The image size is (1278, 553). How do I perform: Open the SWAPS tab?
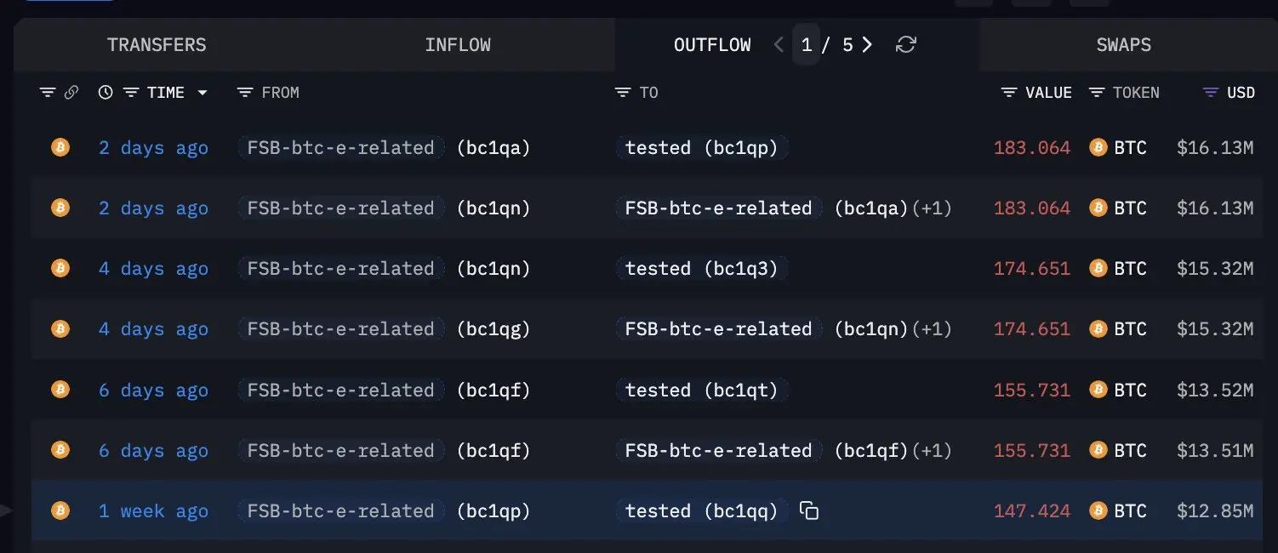tap(1123, 45)
